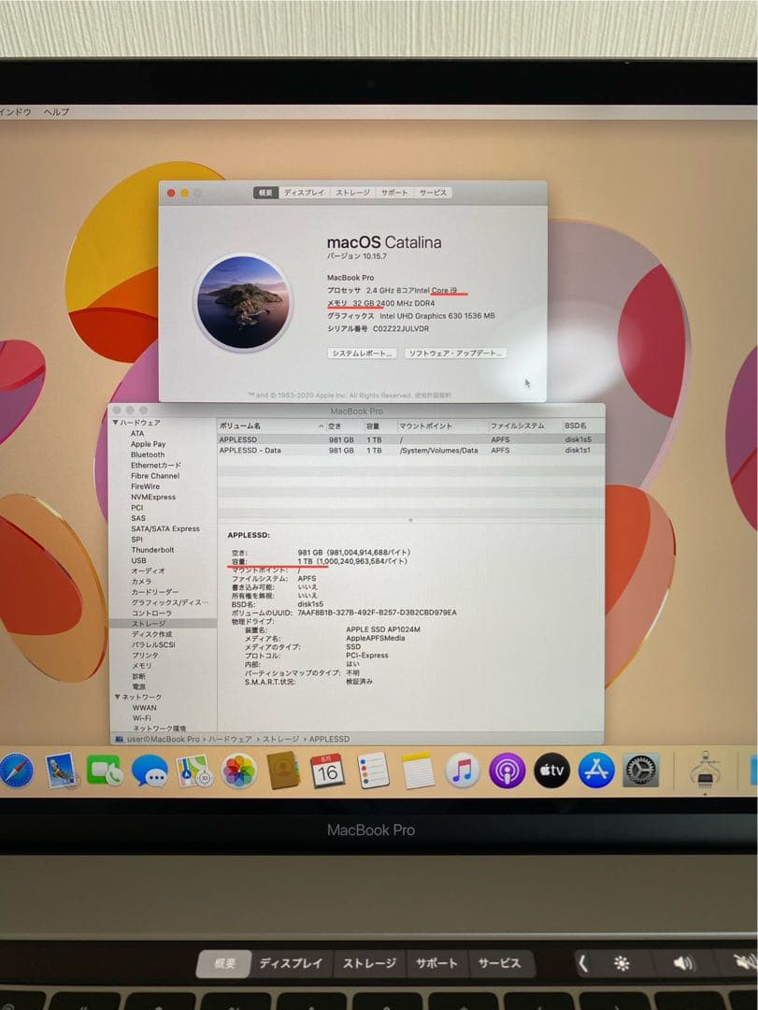Launch Maps from the Dock
This screenshot has height=1010, width=758.
pos(194,771)
